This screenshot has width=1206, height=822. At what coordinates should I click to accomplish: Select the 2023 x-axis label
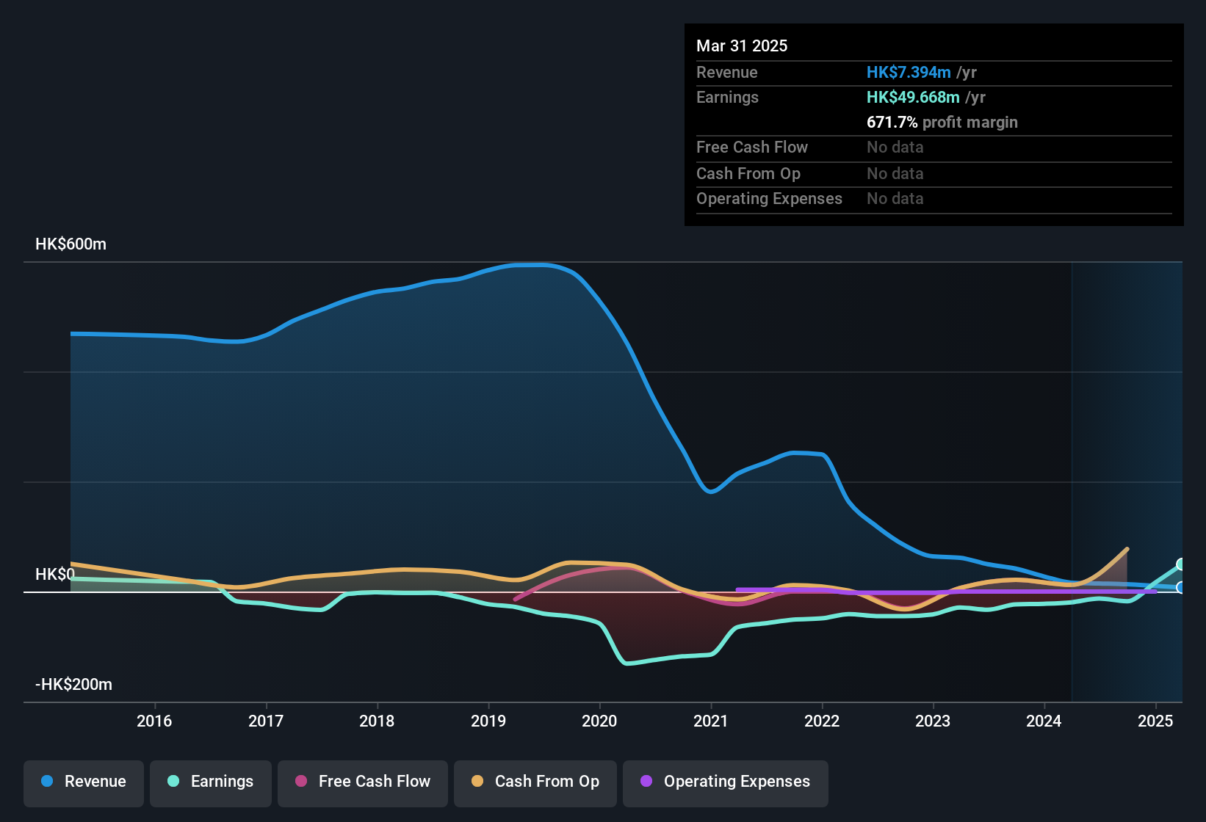pos(933,721)
